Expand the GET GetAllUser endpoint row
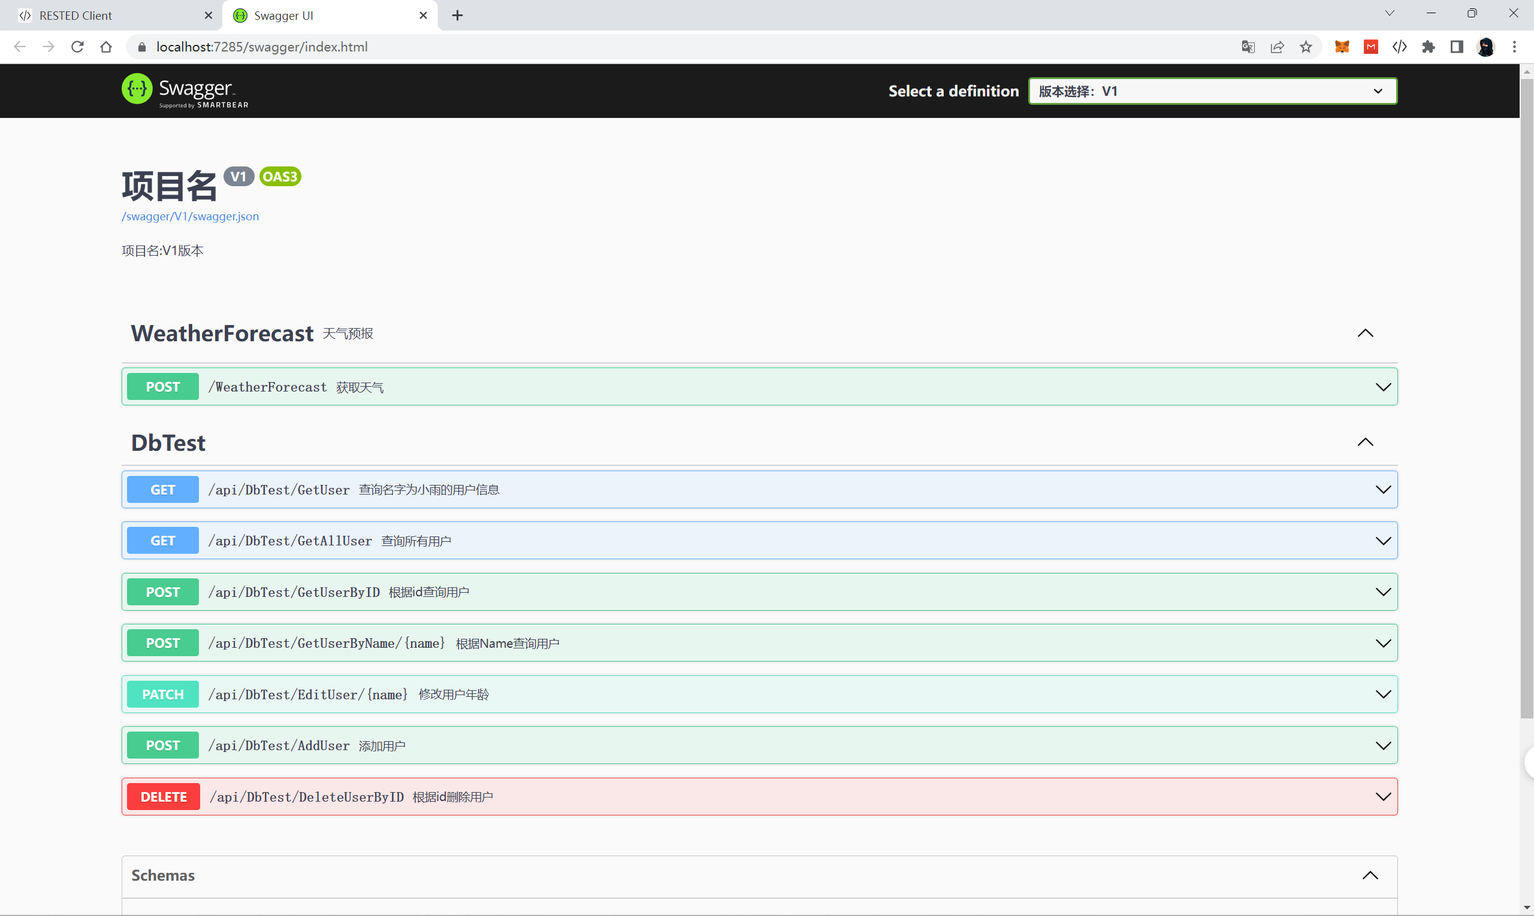1534x916 pixels. [1383, 541]
